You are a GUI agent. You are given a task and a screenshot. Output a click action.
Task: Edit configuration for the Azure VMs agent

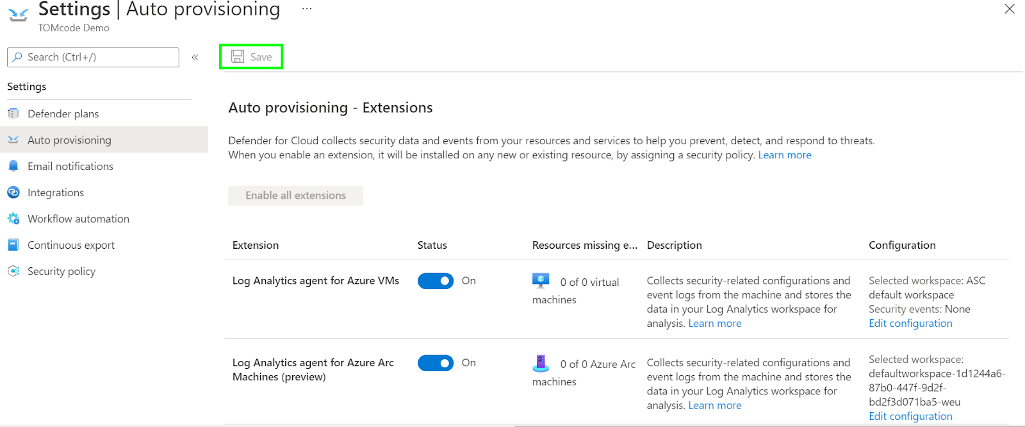(x=910, y=323)
